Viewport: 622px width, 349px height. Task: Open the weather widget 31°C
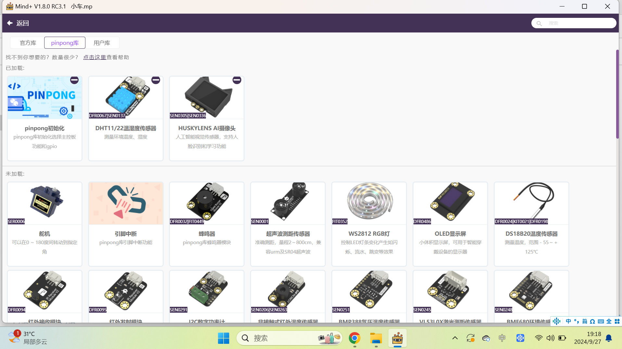28,338
